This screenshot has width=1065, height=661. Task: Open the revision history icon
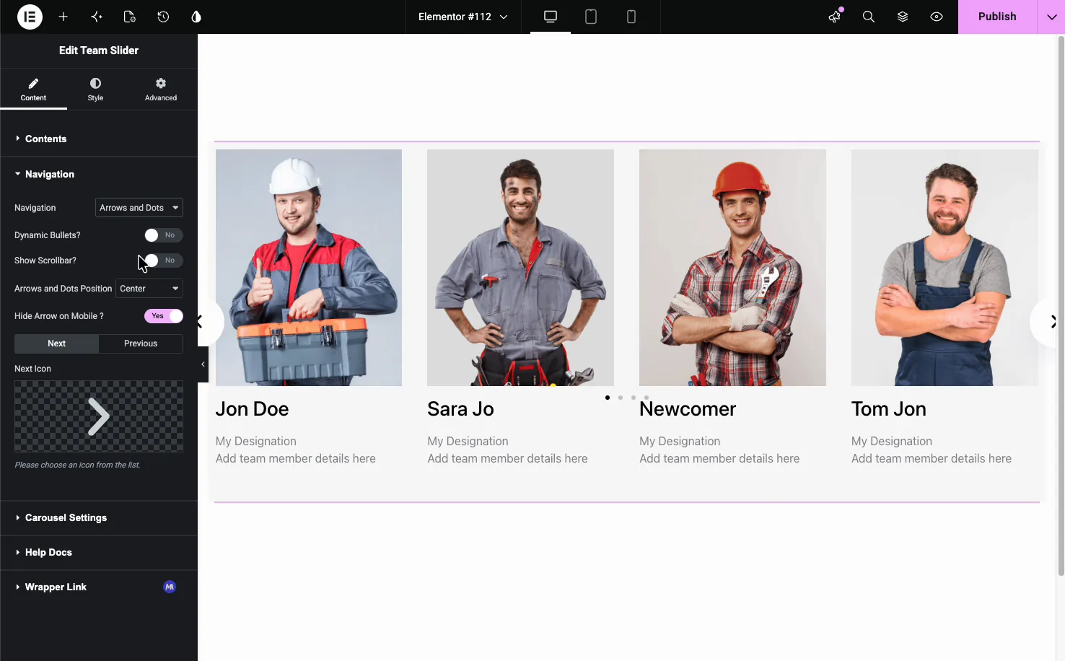(x=163, y=17)
